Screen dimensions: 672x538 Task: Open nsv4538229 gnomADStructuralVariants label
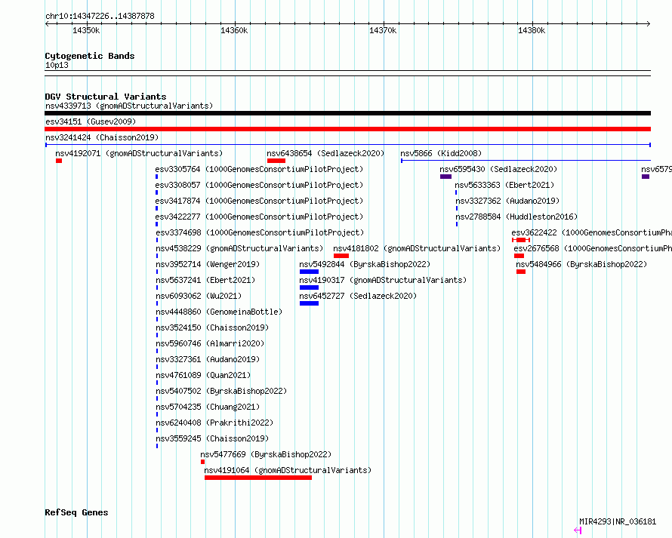[239, 248]
